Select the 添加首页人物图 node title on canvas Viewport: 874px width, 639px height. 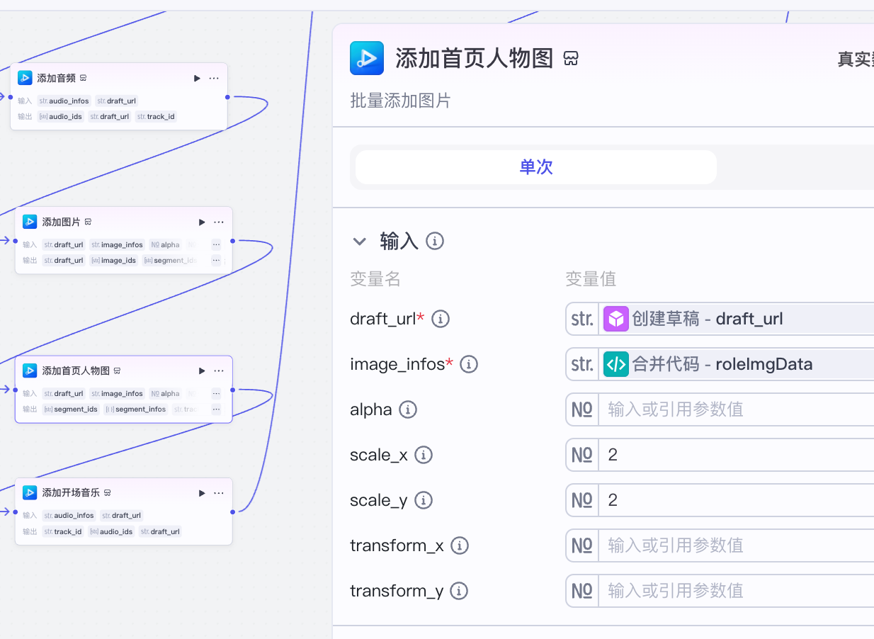click(x=76, y=371)
